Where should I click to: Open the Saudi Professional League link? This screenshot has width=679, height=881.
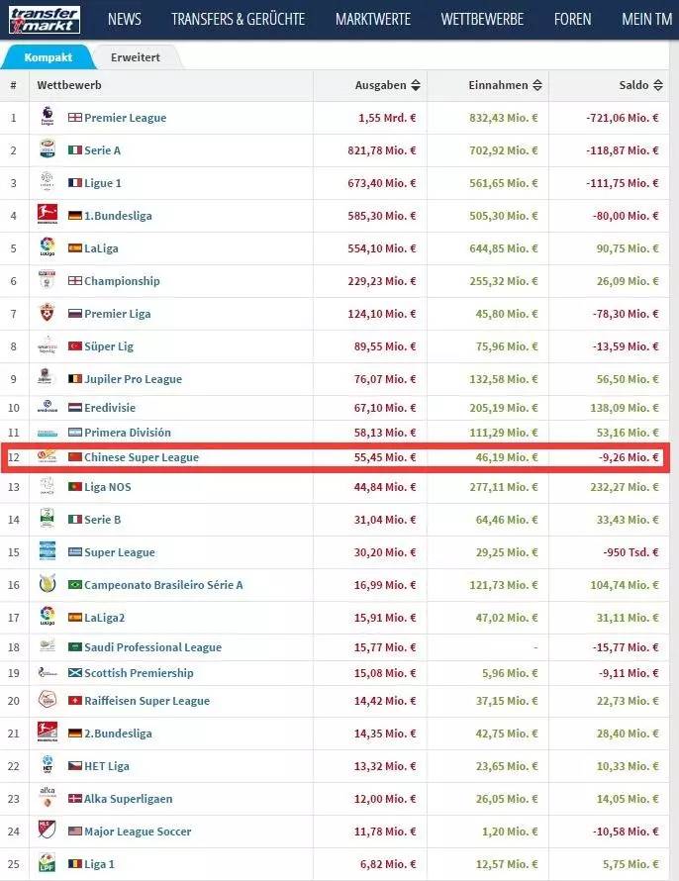[x=152, y=647]
